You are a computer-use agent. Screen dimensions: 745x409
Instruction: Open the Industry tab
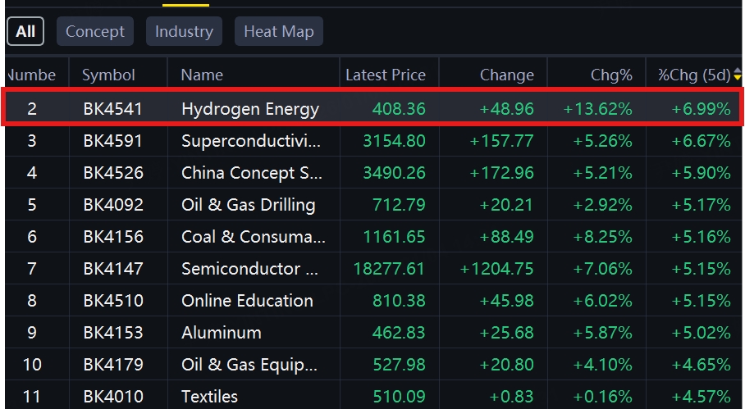(184, 32)
